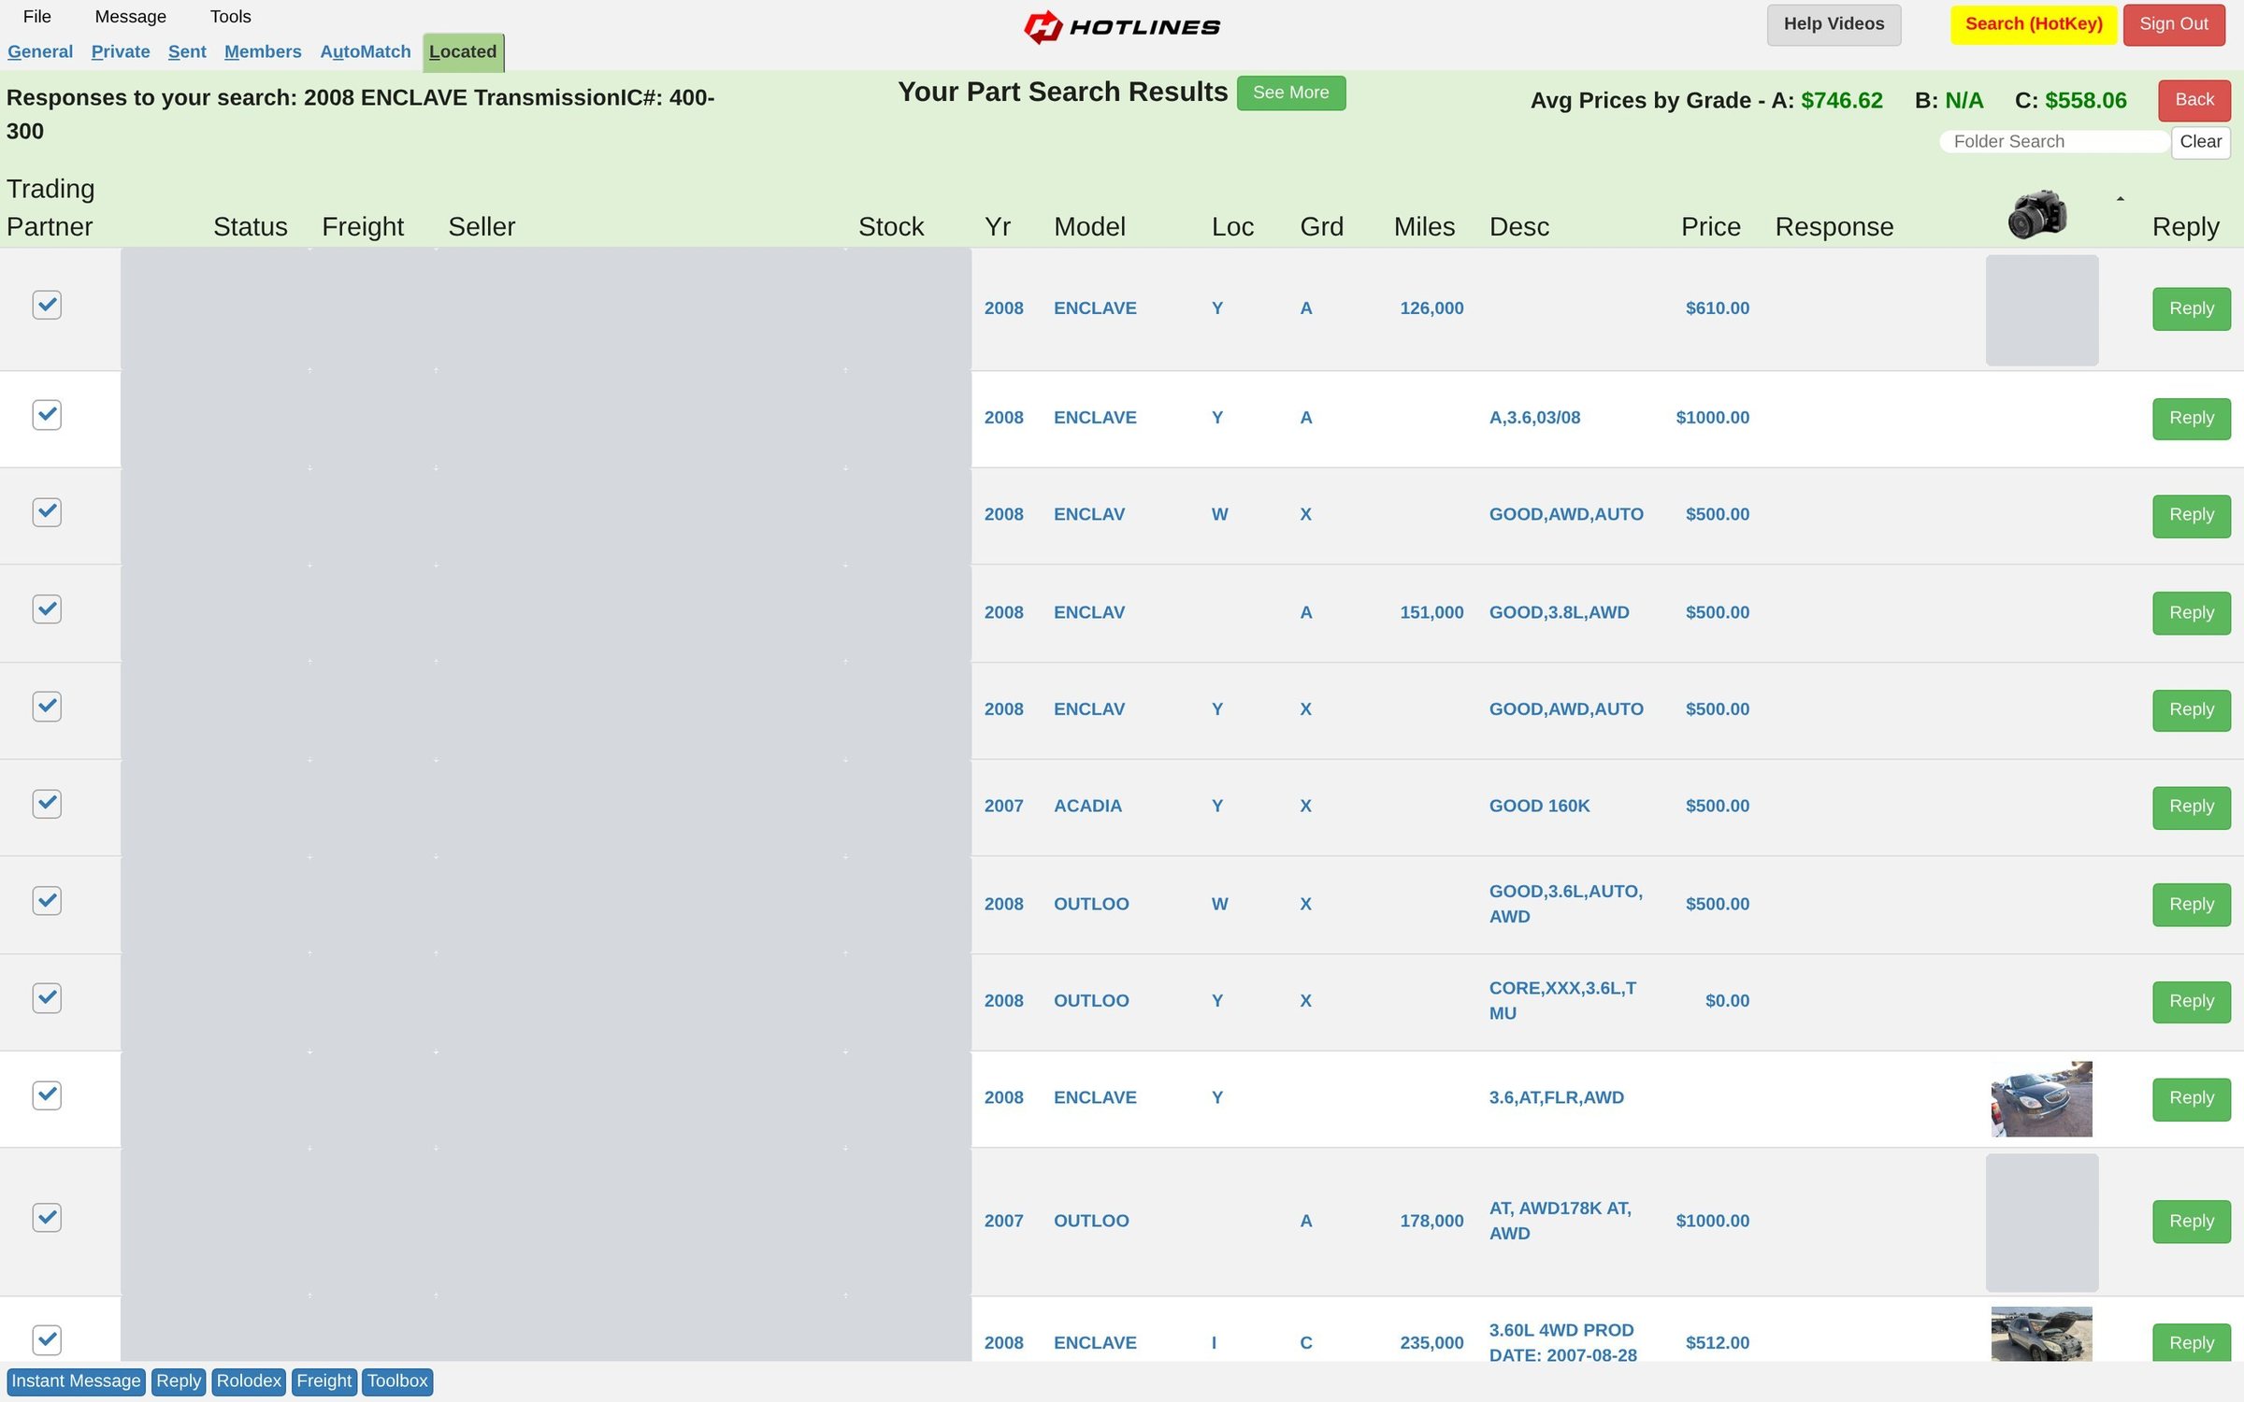This screenshot has height=1402, width=2244.
Task: Click the small sort arrow near camera
Action: click(2120, 199)
